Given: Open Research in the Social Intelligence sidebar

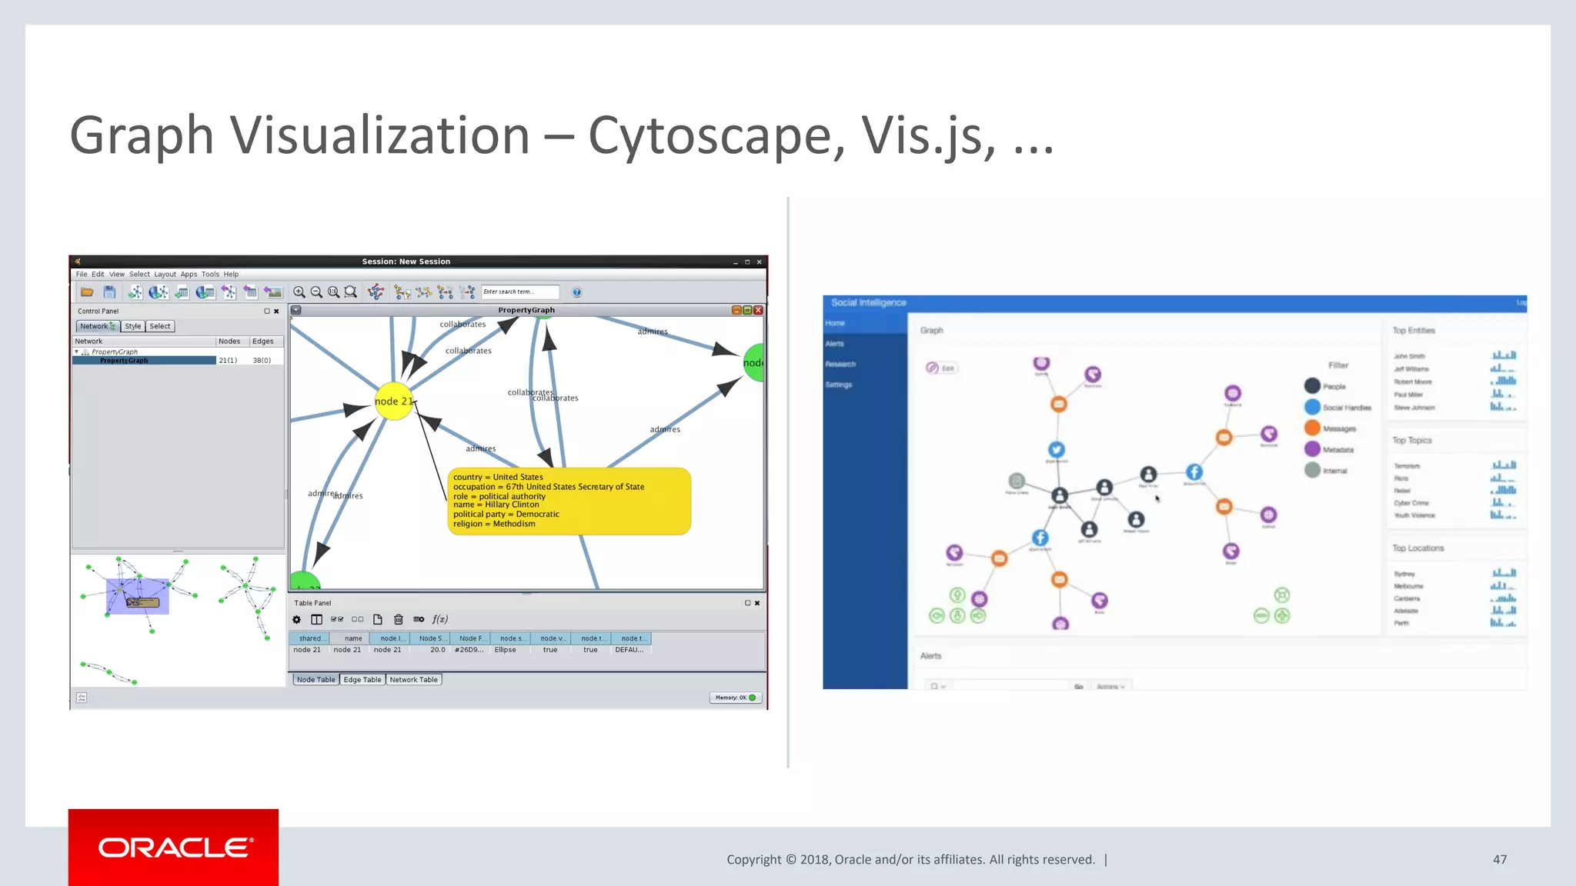Looking at the screenshot, I should tap(840, 365).
